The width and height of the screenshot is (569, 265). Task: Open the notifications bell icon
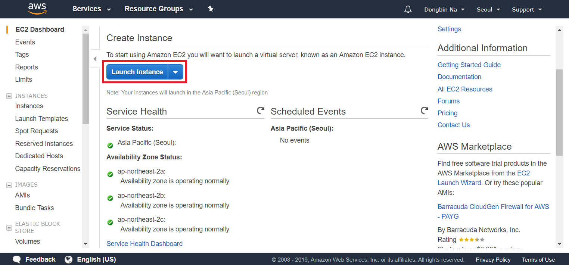click(x=408, y=9)
